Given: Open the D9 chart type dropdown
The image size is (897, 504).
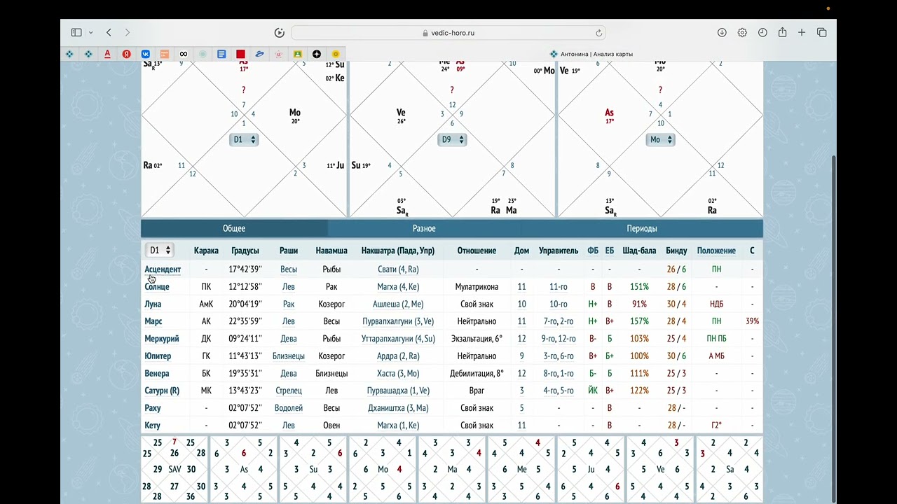Looking at the screenshot, I should pyautogui.click(x=452, y=139).
